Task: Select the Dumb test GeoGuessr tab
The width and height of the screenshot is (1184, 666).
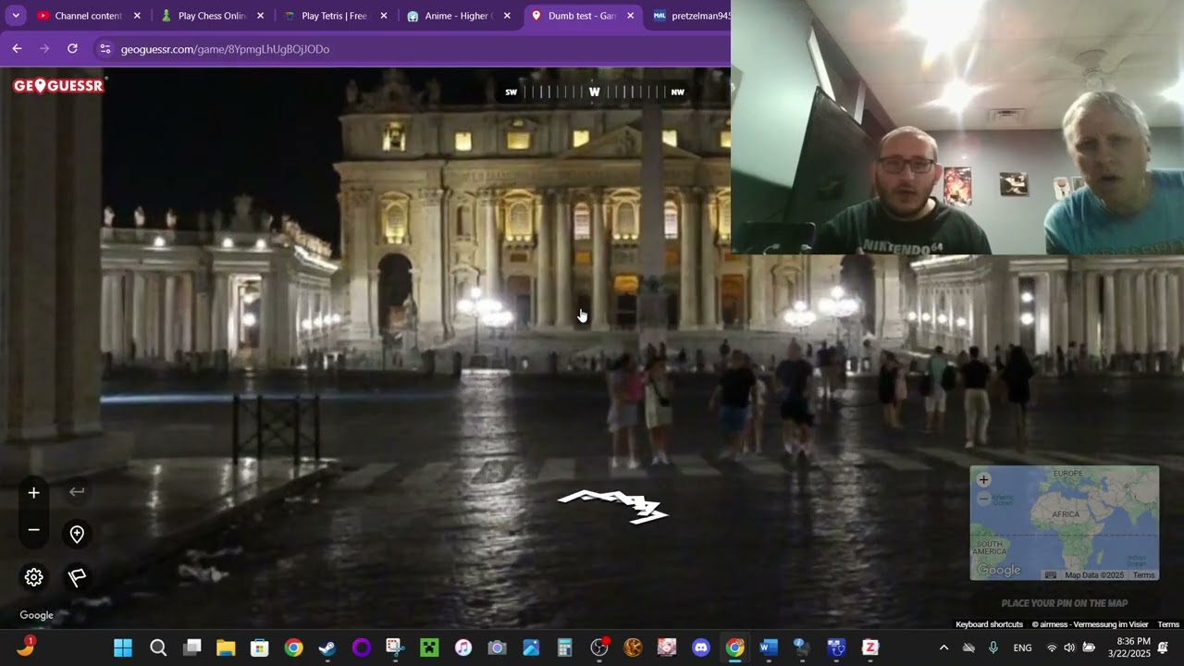Action: (583, 16)
